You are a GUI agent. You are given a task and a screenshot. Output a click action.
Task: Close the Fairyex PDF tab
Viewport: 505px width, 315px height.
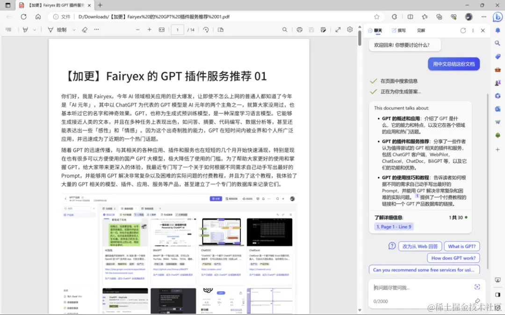pyautogui.click(x=89, y=6)
